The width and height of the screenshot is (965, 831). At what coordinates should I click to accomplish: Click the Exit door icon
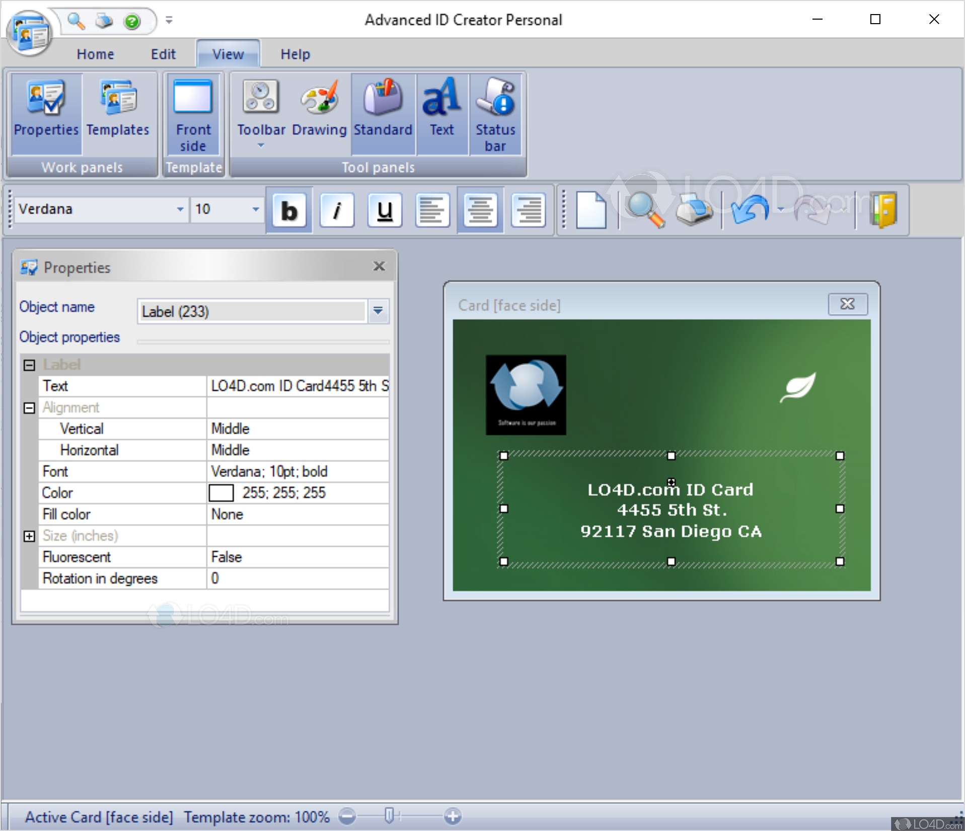(x=883, y=210)
